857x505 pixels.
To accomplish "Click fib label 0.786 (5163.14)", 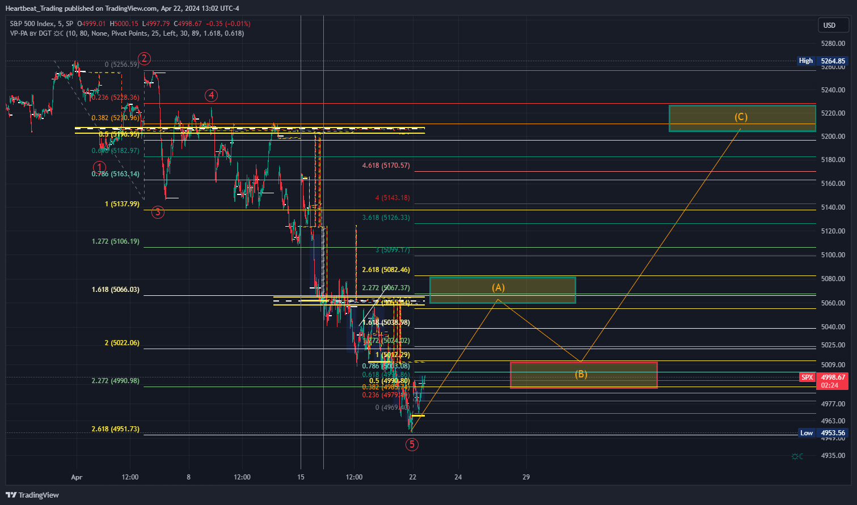I will (x=116, y=174).
